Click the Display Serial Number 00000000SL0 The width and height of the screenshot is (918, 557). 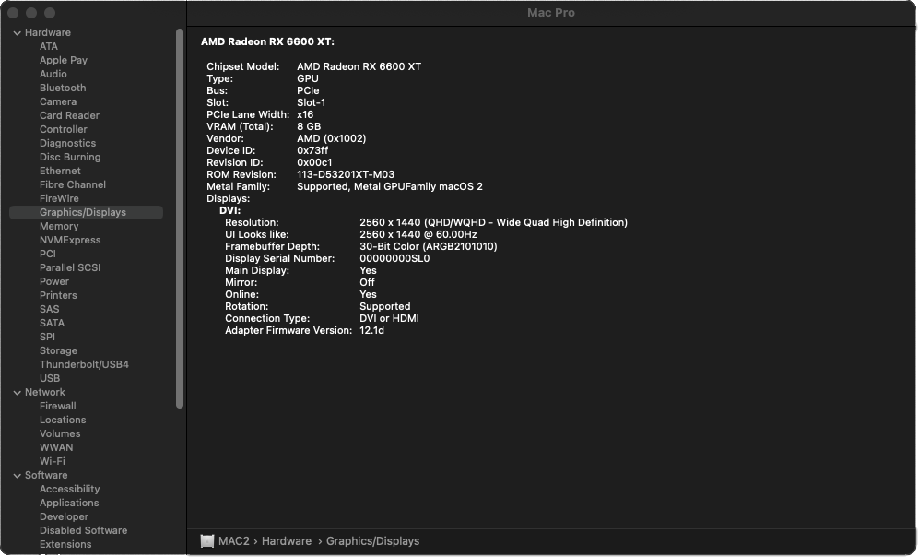pos(394,259)
